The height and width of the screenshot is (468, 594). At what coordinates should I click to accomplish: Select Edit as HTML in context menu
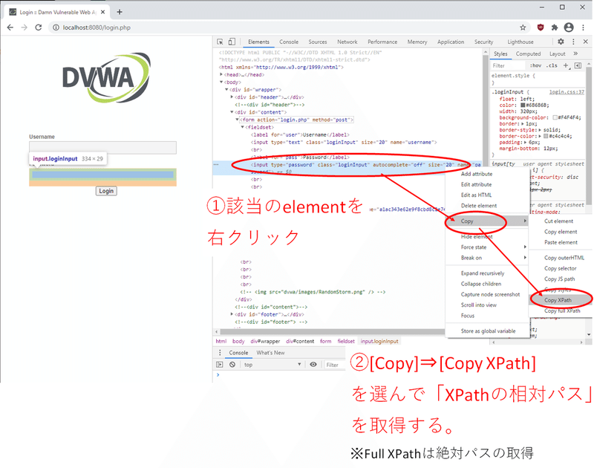[476, 195]
